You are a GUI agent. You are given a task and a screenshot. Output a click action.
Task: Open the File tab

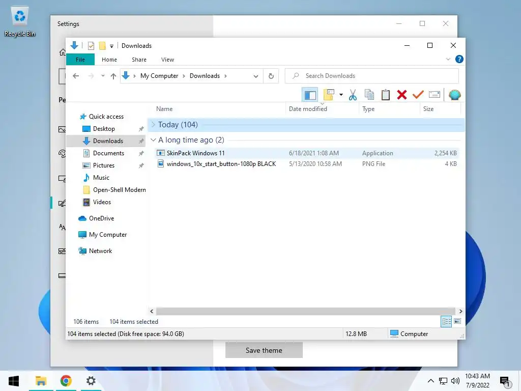click(x=80, y=60)
